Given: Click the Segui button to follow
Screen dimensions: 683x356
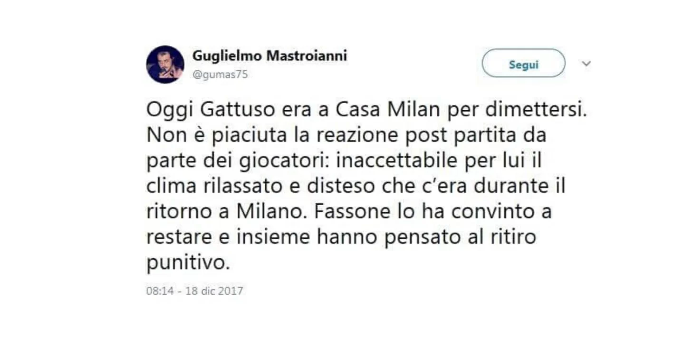Looking at the screenshot, I should 523,63.
